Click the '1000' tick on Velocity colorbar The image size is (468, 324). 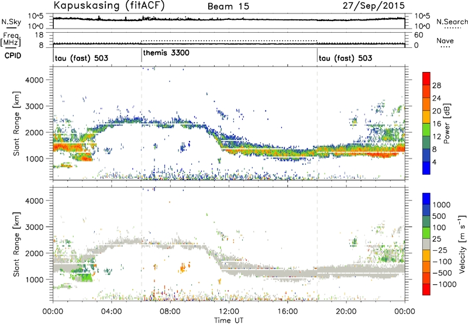tap(442, 205)
